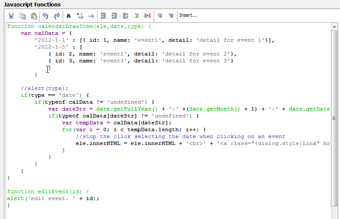Outdent selected lines with outdent icon
Screen dimensions: 340x219
pyautogui.click(x=114, y=15)
